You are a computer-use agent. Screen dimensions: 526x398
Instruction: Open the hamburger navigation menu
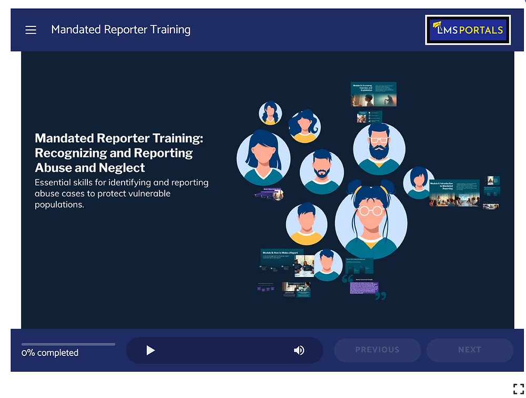(31, 30)
